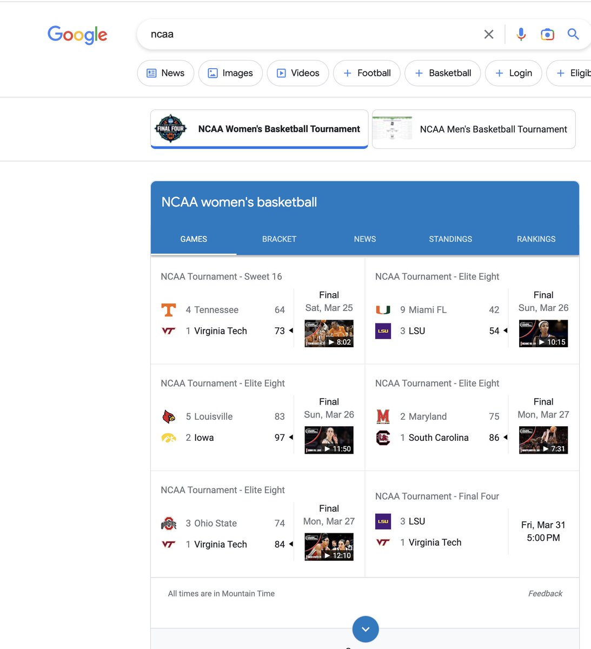Screen dimensions: 591x649
Task: Click 3 Ohio State team name
Action: pos(211,524)
